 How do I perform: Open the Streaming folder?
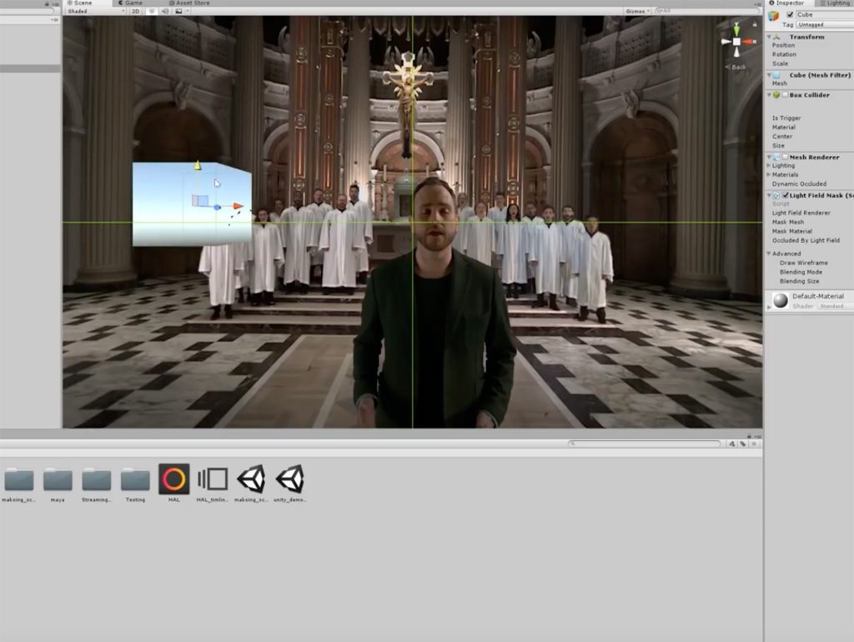pos(97,479)
